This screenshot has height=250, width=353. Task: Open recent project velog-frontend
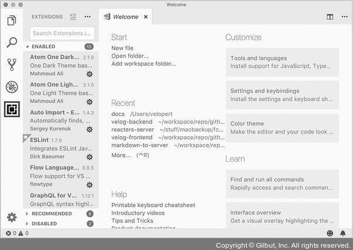tap(132, 138)
